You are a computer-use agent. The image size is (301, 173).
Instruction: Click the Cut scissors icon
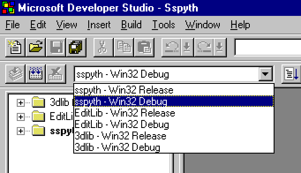[103, 47]
